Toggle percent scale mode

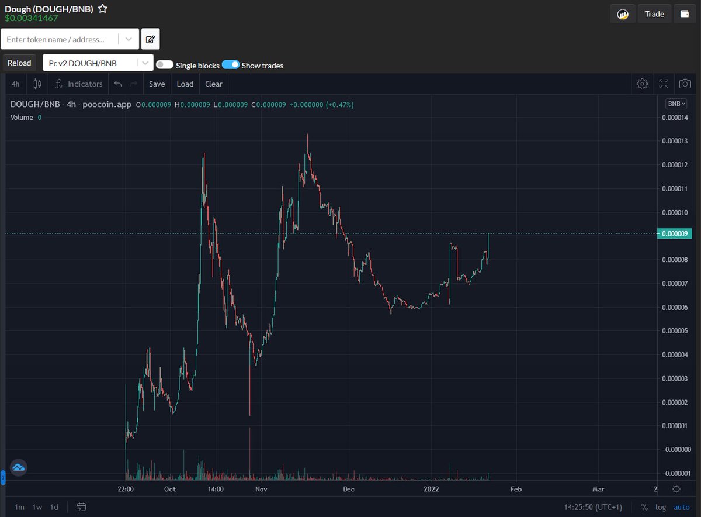(x=644, y=507)
